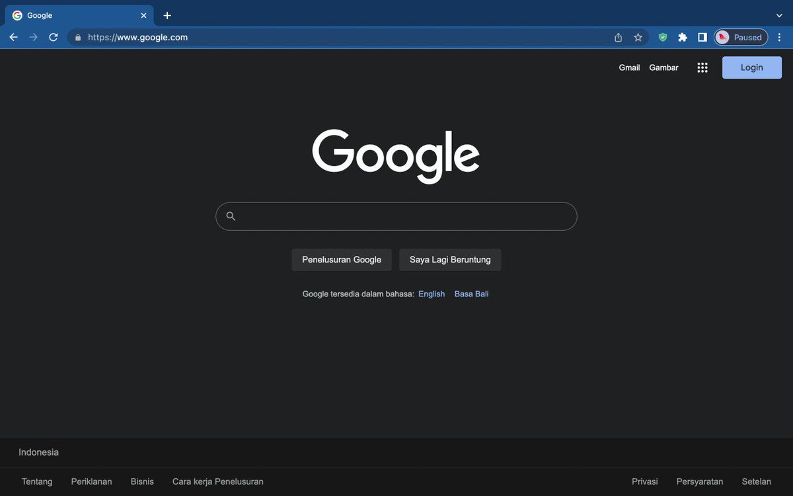Click the forward navigation arrow
The height and width of the screenshot is (496, 793).
33,38
